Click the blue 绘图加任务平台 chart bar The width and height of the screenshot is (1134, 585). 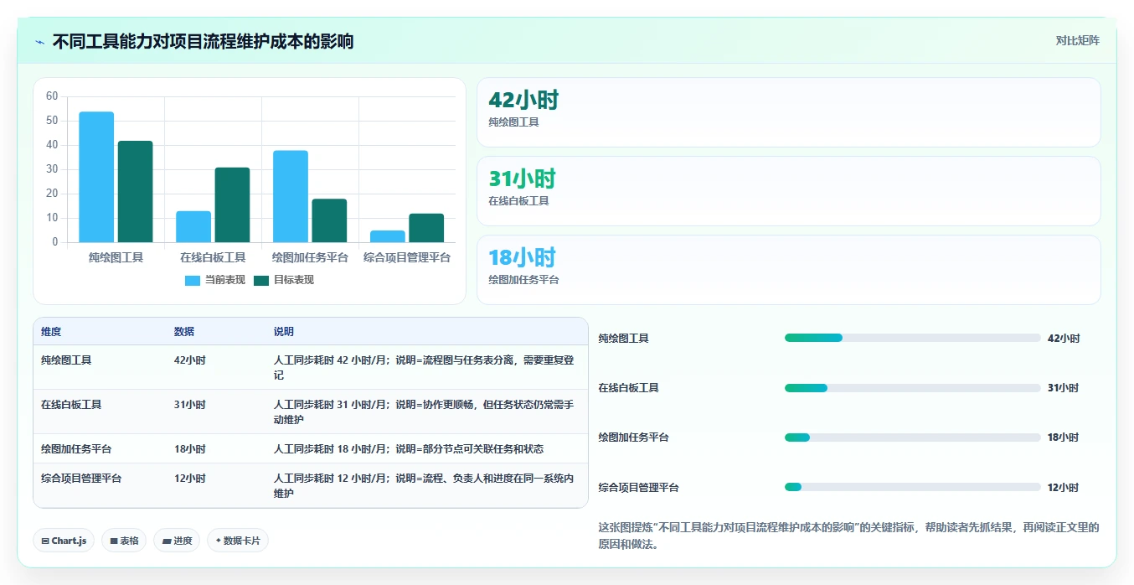tap(291, 196)
